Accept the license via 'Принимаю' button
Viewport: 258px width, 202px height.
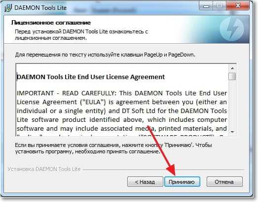182,182
